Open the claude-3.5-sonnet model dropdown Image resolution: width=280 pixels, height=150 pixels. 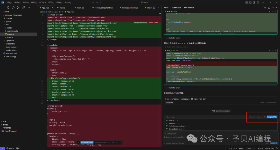coord(171,143)
